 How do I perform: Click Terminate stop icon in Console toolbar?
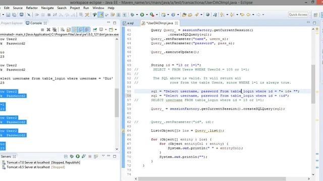42,30
